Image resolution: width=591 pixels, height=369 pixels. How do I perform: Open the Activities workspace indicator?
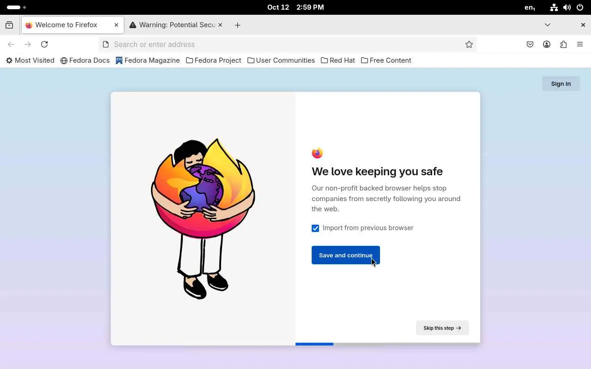(16, 7)
